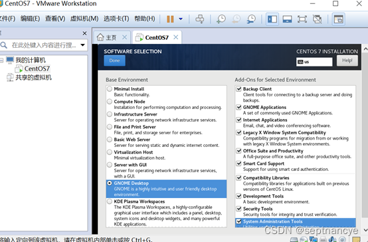Click the VM view scrollbar down arrow
368x242 pixels.
[x=365, y=230]
